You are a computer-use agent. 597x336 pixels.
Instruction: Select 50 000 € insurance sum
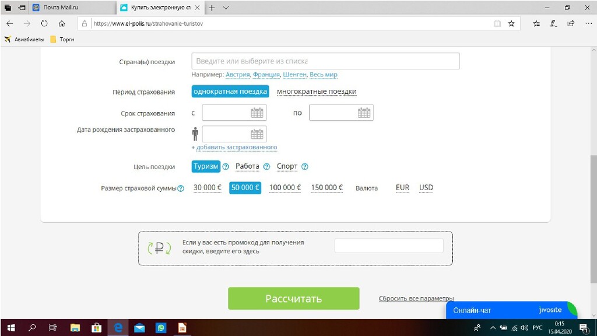[x=245, y=188]
